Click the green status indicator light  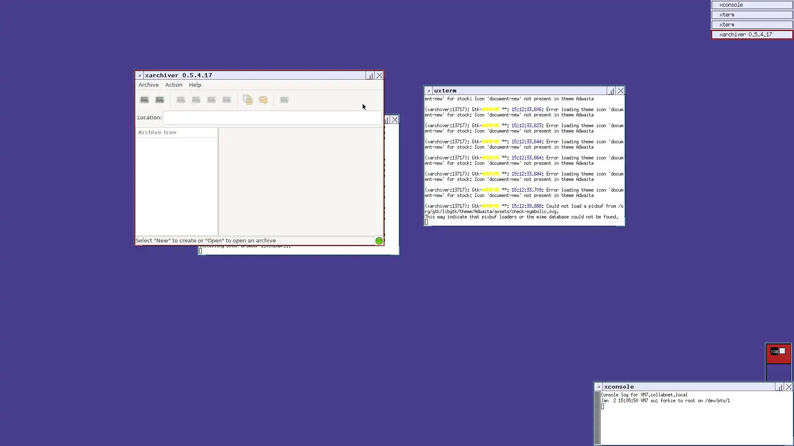coord(379,241)
